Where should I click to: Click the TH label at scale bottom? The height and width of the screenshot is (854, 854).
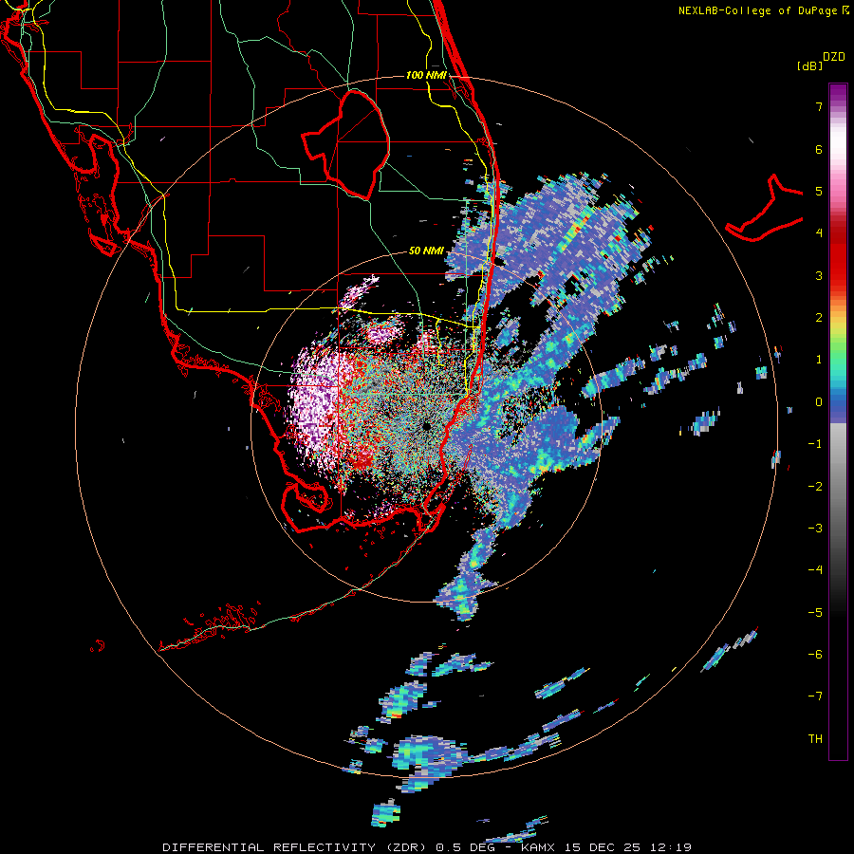coord(815,738)
